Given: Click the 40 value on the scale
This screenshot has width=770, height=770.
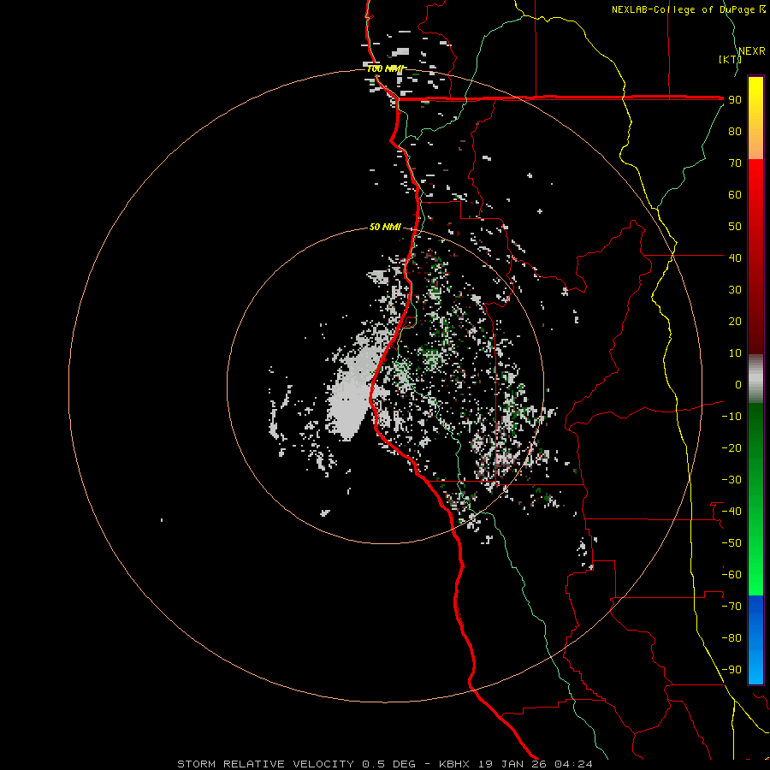Looking at the screenshot, I should click(x=735, y=258).
